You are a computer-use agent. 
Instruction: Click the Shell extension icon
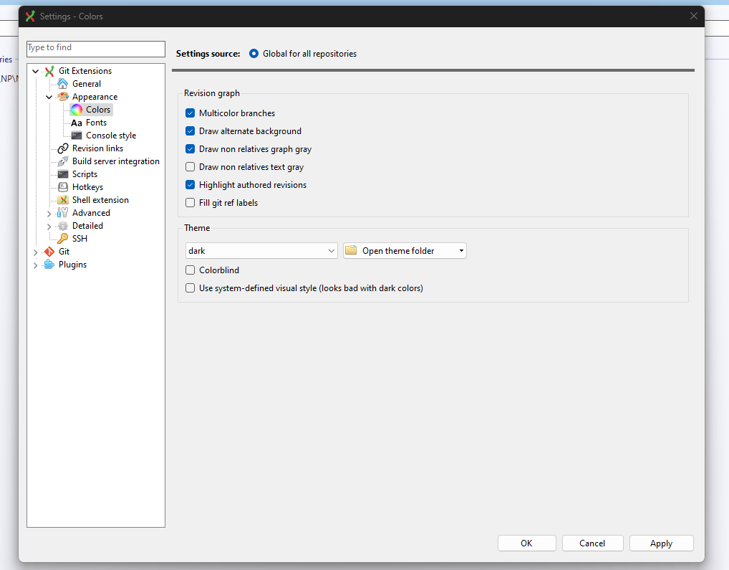pyautogui.click(x=63, y=200)
